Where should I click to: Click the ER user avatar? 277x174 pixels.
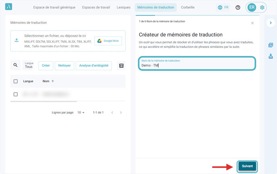[x=252, y=8]
